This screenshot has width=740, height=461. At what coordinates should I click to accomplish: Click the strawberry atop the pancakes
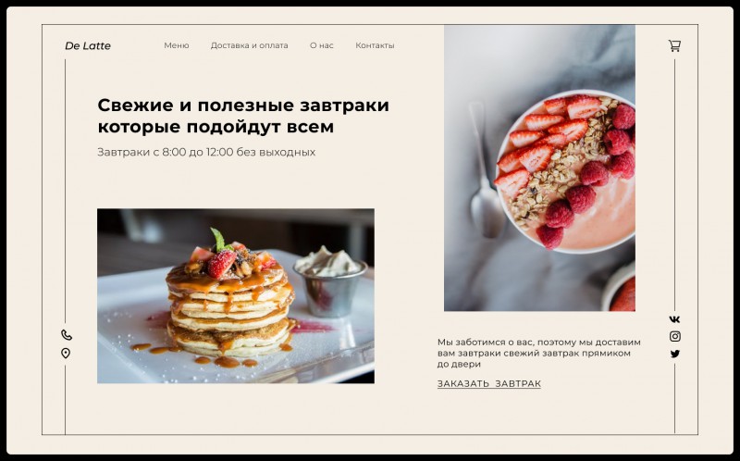[222, 264]
